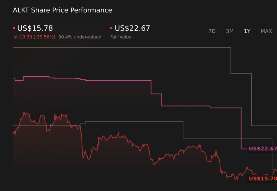Click the pink Fair Value legend dot
The width and height of the screenshot is (277, 191).
pos(111,28)
